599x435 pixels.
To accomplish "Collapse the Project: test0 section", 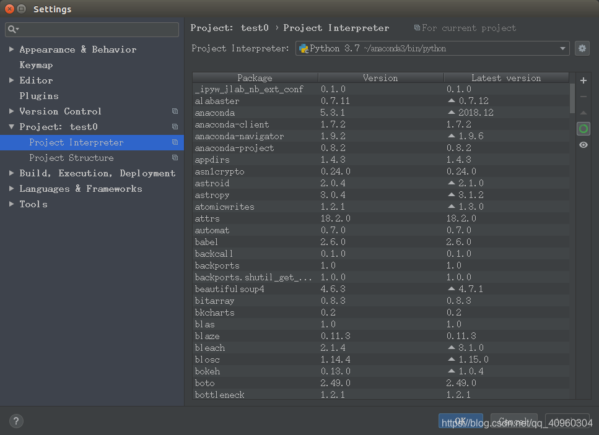I will point(12,127).
